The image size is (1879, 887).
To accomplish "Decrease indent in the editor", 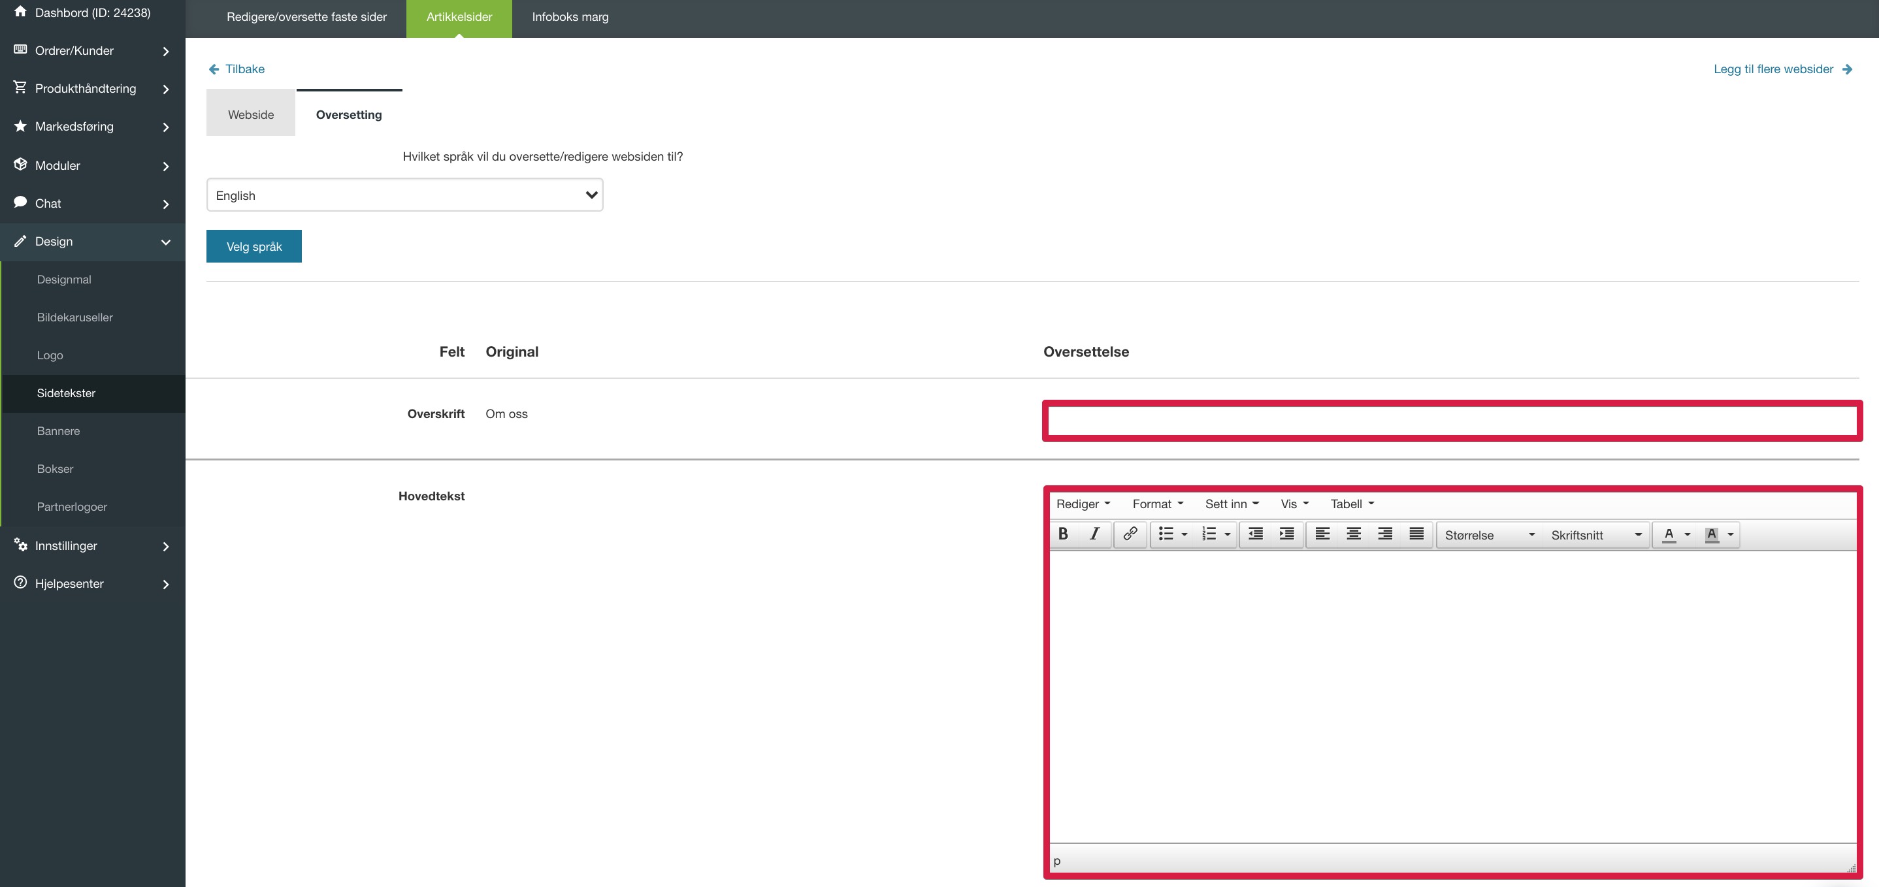I will point(1255,534).
